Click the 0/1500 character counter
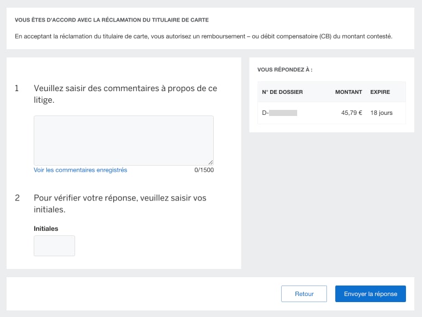 click(x=204, y=170)
